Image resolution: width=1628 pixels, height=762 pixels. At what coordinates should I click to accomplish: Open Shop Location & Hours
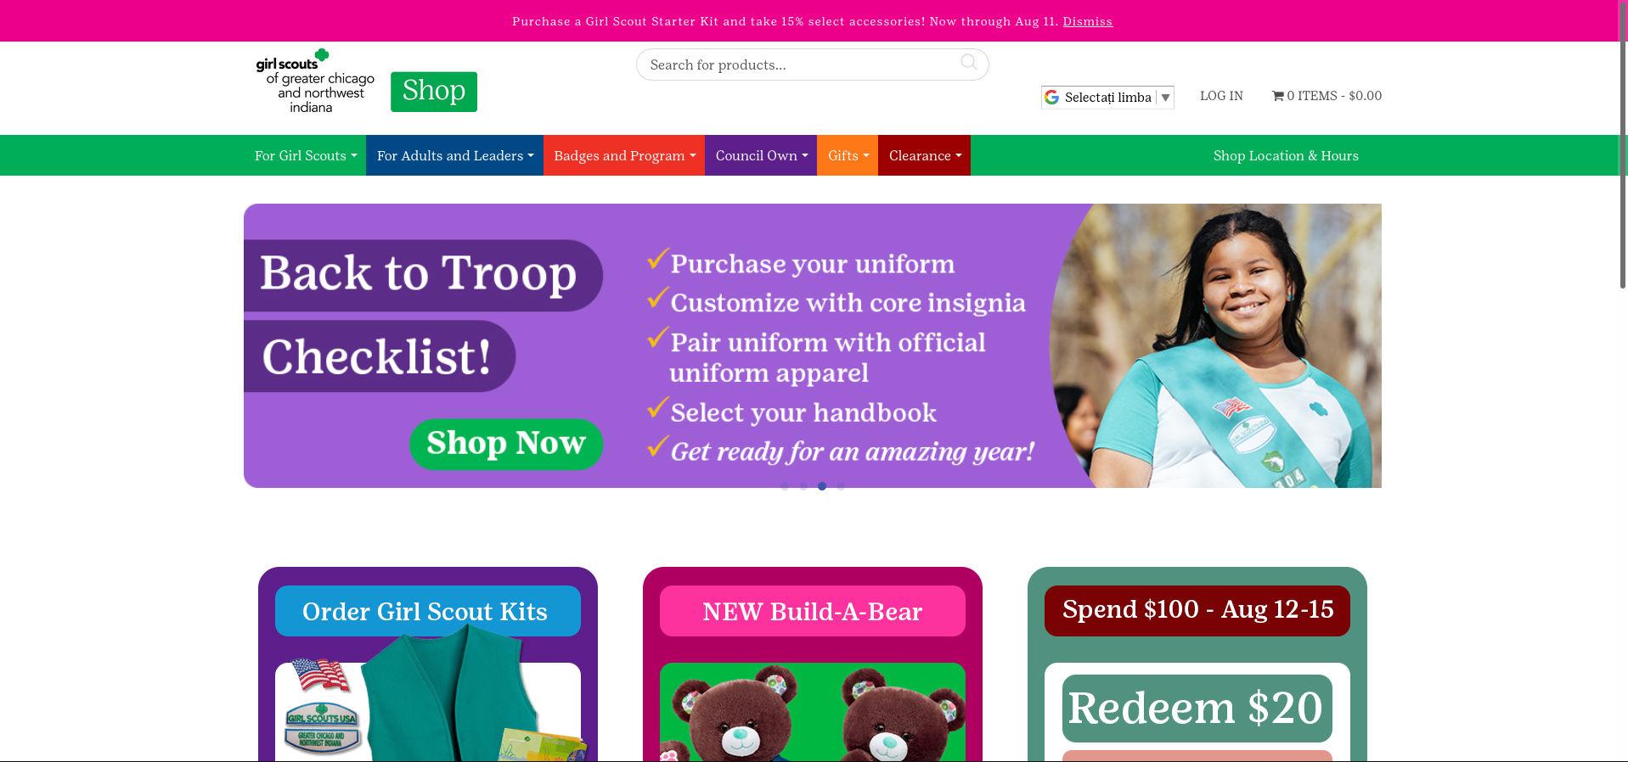click(x=1286, y=155)
